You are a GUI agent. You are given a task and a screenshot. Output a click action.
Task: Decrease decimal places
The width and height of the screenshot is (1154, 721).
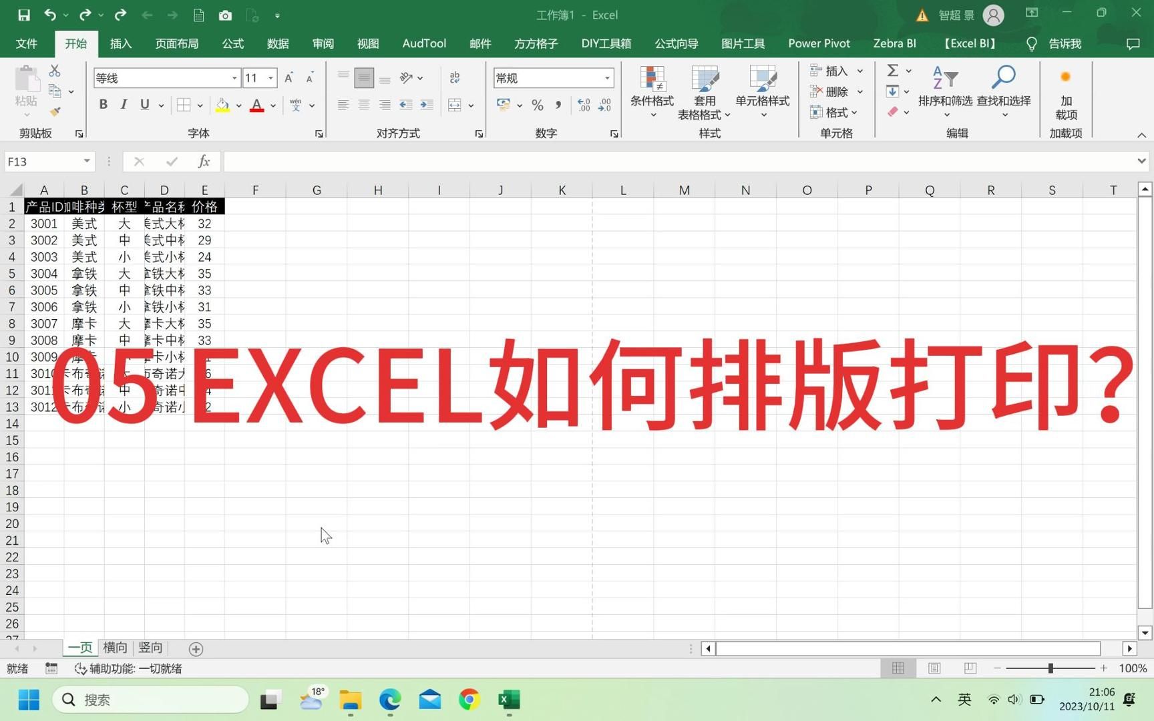tap(604, 105)
